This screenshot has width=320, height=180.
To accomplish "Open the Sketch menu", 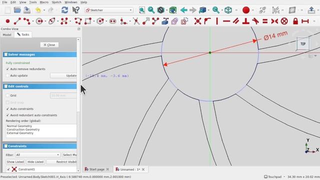I will tap(56, 2).
